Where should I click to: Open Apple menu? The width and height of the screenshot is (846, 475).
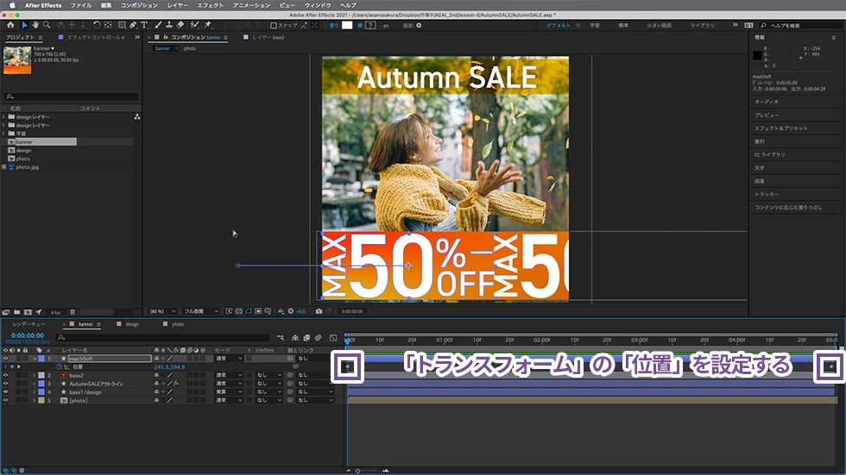12,5
